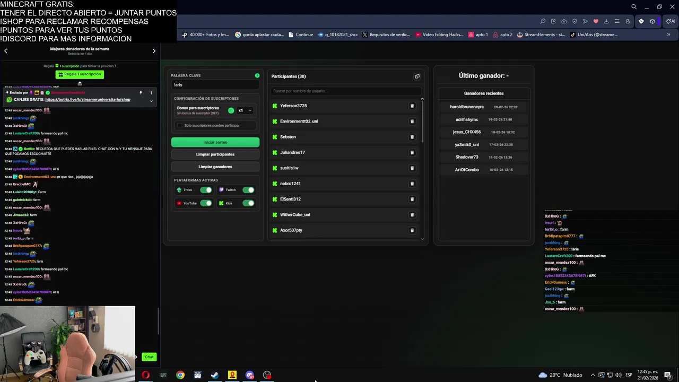Toggle the Trovo platform switch
This screenshot has width=679, height=382.
pos(206,190)
